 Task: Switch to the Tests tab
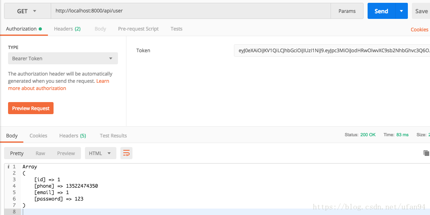tap(176, 29)
